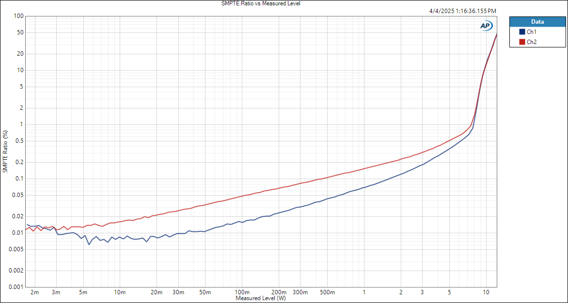Click the AP logo in the chart corner
The image size is (568, 303).
(x=486, y=26)
